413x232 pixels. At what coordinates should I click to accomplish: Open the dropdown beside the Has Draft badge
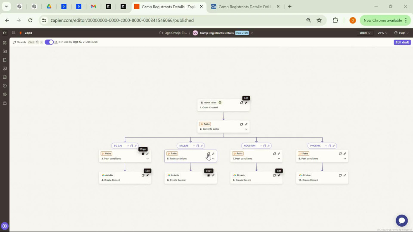(x=252, y=33)
